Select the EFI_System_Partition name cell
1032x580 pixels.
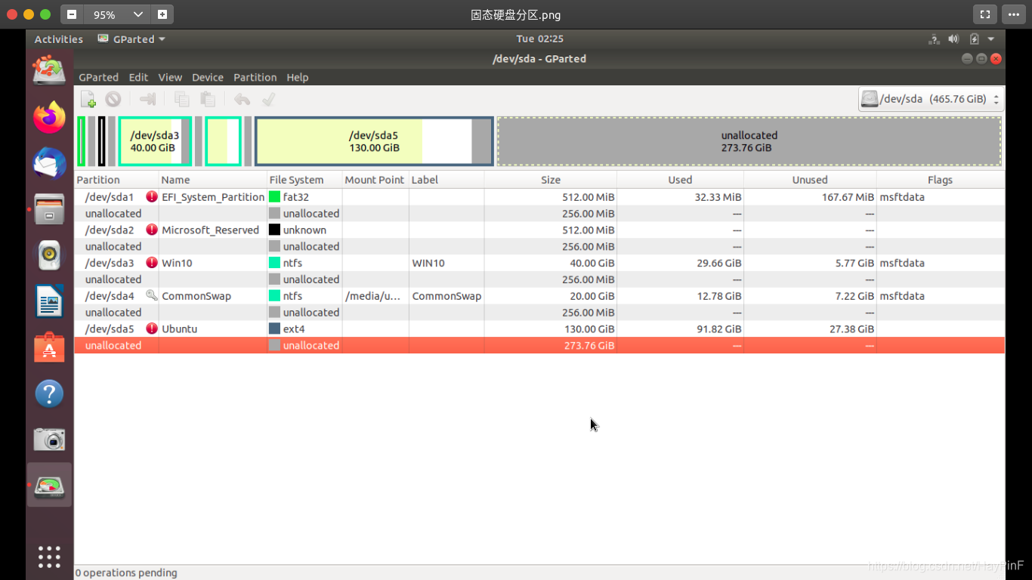click(x=213, y=197)
